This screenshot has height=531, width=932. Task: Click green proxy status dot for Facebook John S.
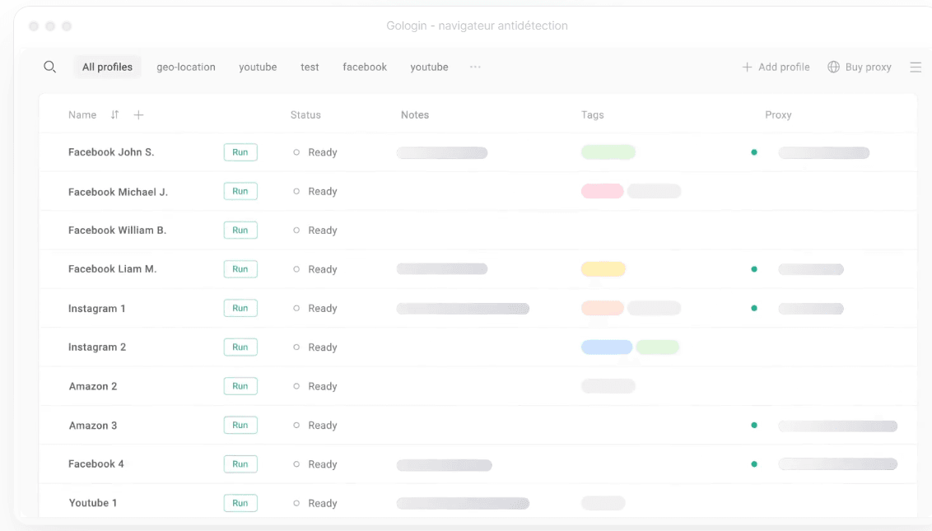click(x=754, y=152)
